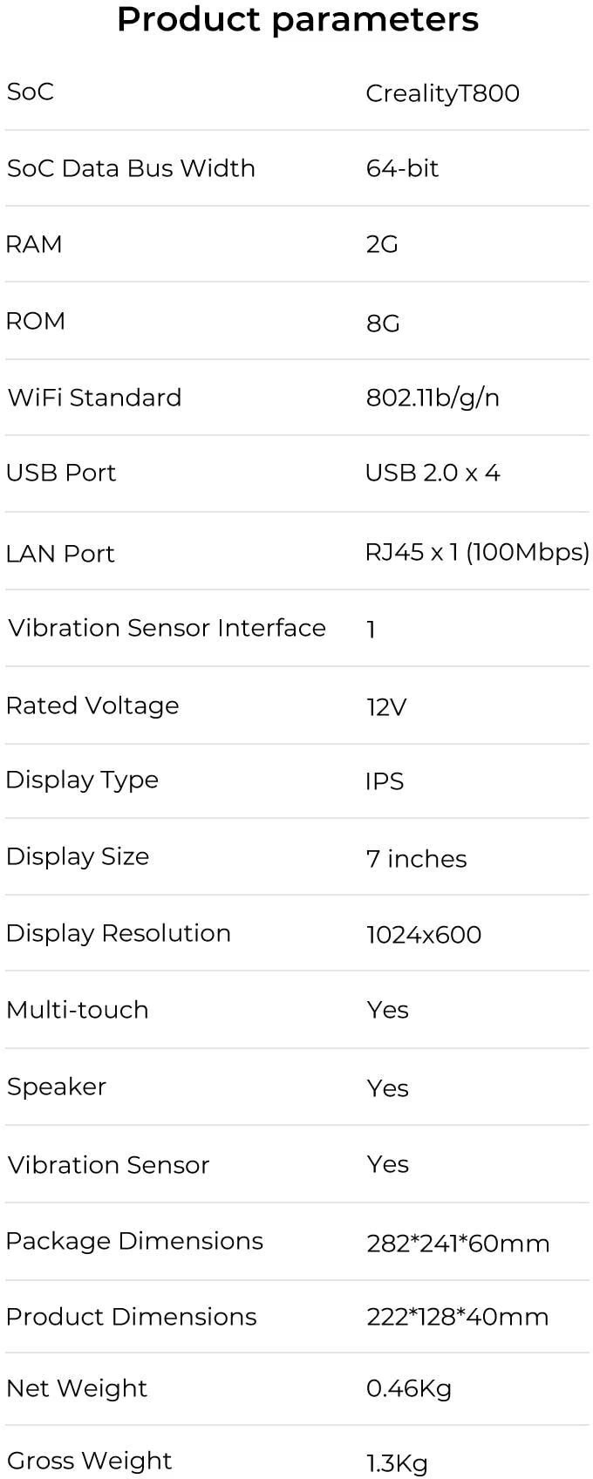Click the 222*128*40mm product dimensions value
593x1479 pixels.
coord(457,1317)
